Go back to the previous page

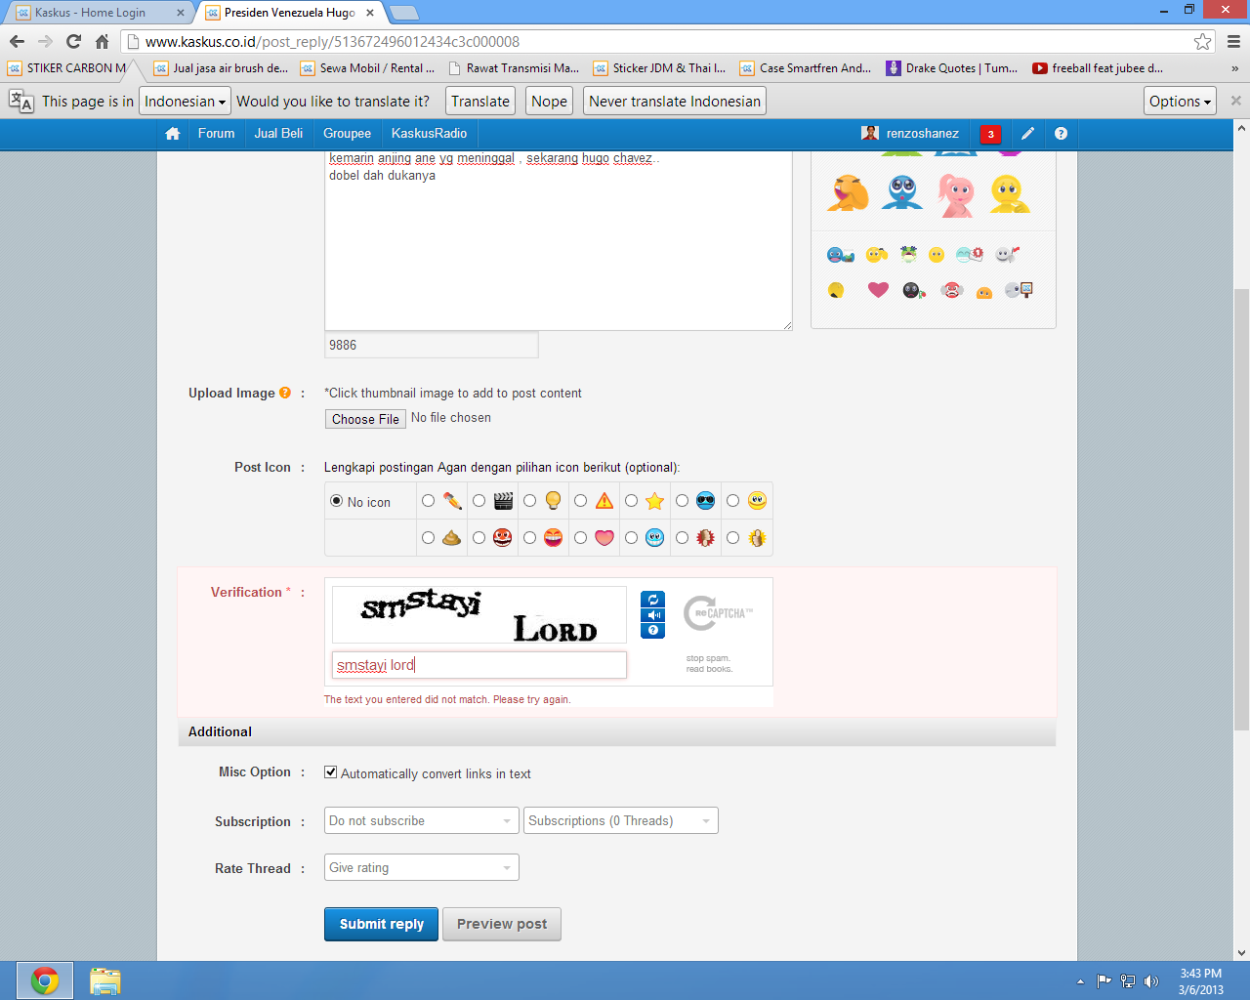(17, 41)
